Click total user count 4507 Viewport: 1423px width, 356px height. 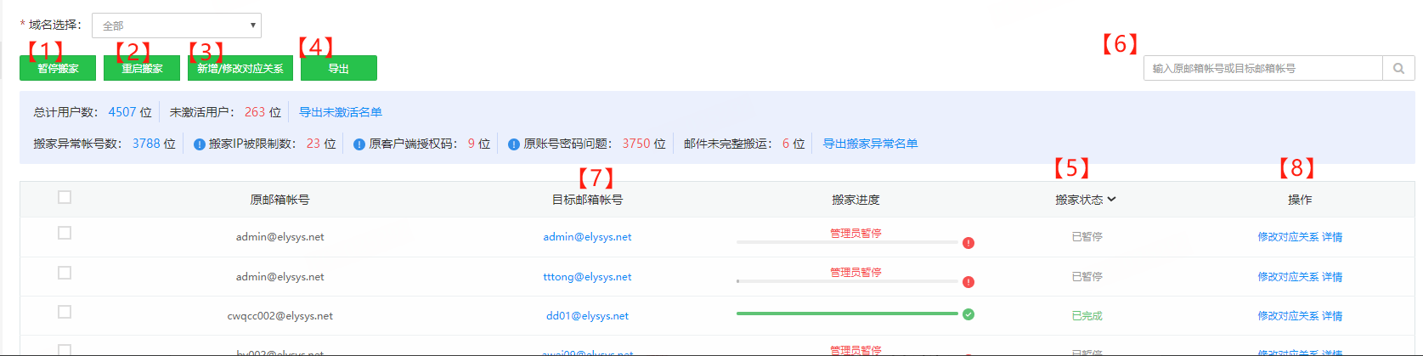122,112
